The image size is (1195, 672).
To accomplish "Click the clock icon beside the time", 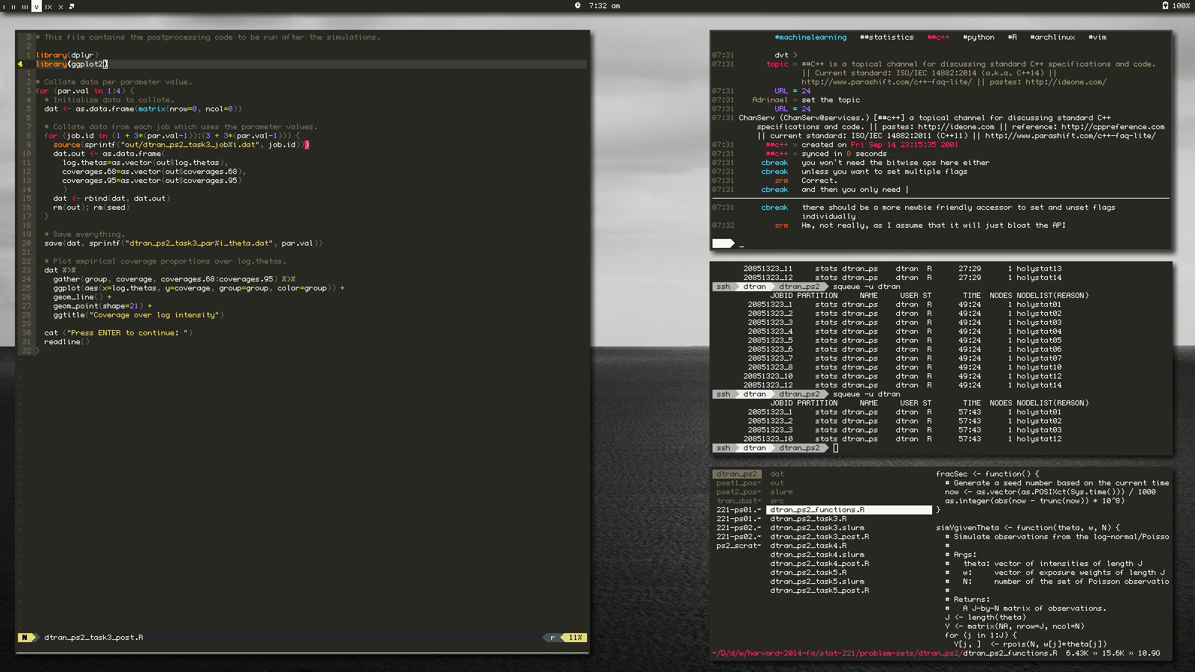I will [x=577, y=6].
